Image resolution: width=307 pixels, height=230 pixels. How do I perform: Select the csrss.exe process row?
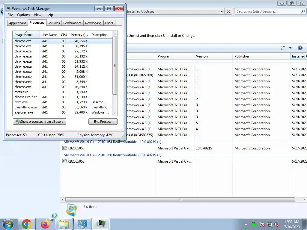(62, 92)
